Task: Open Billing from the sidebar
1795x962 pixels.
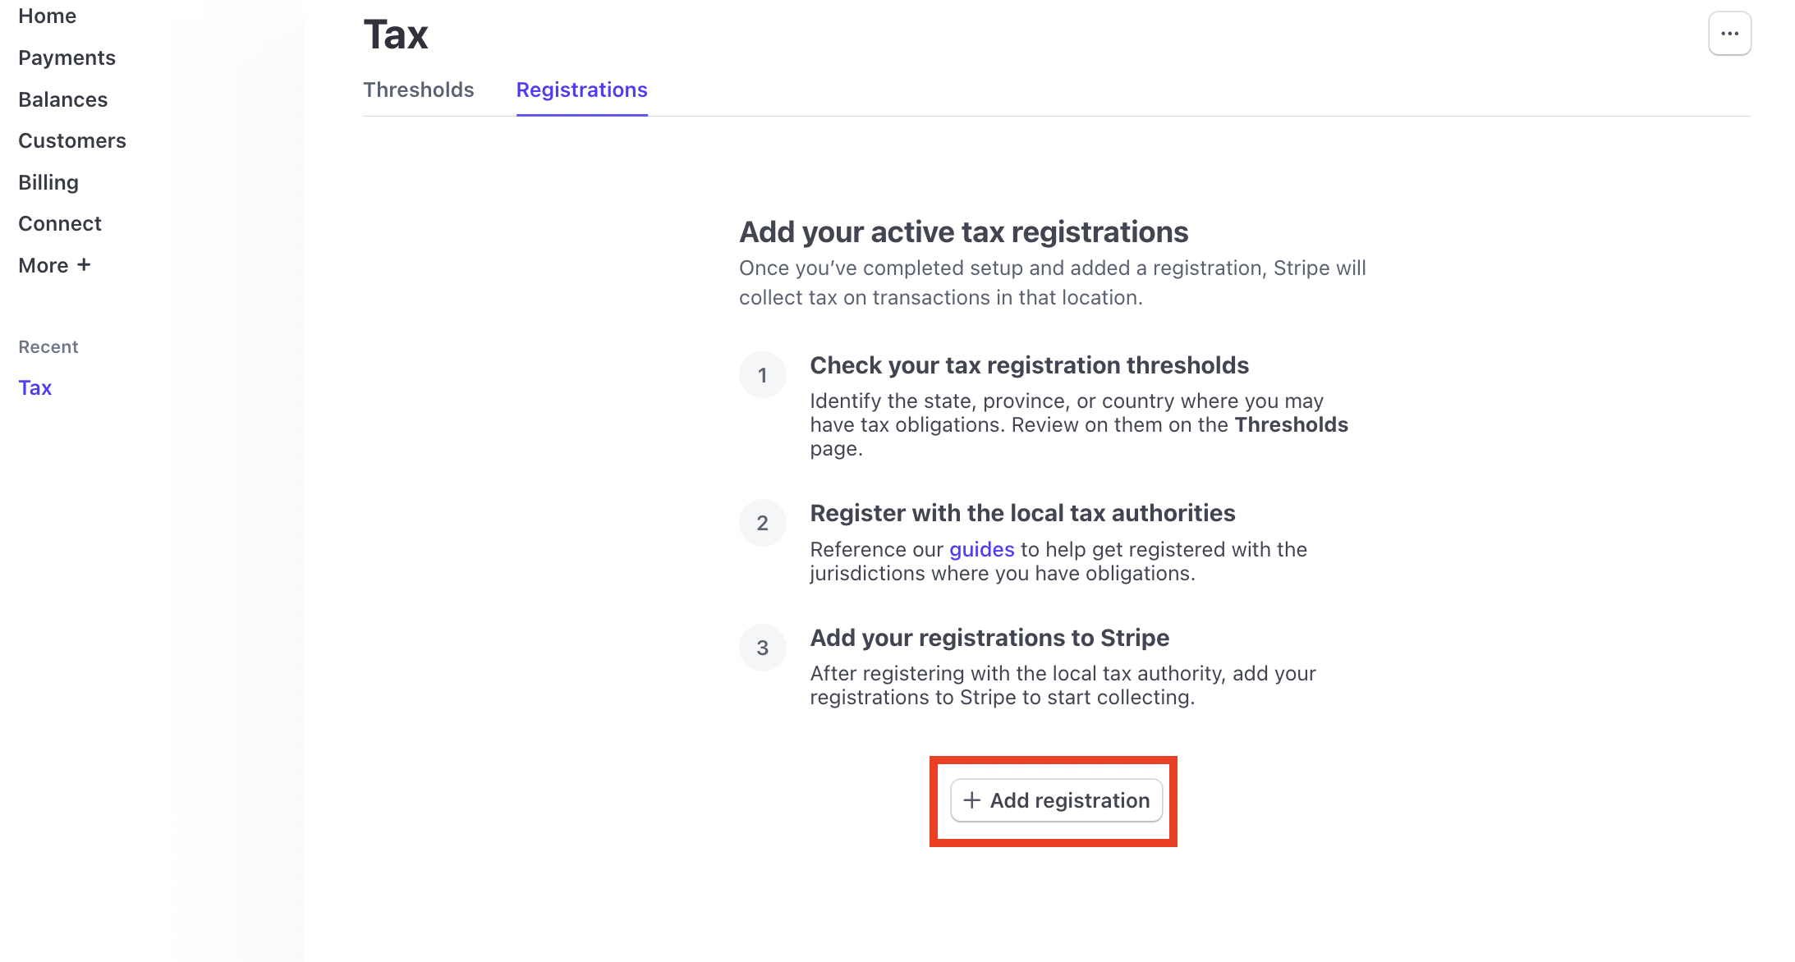Action: point(48,181)
